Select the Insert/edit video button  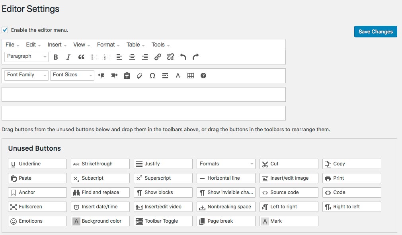point(163,207)
